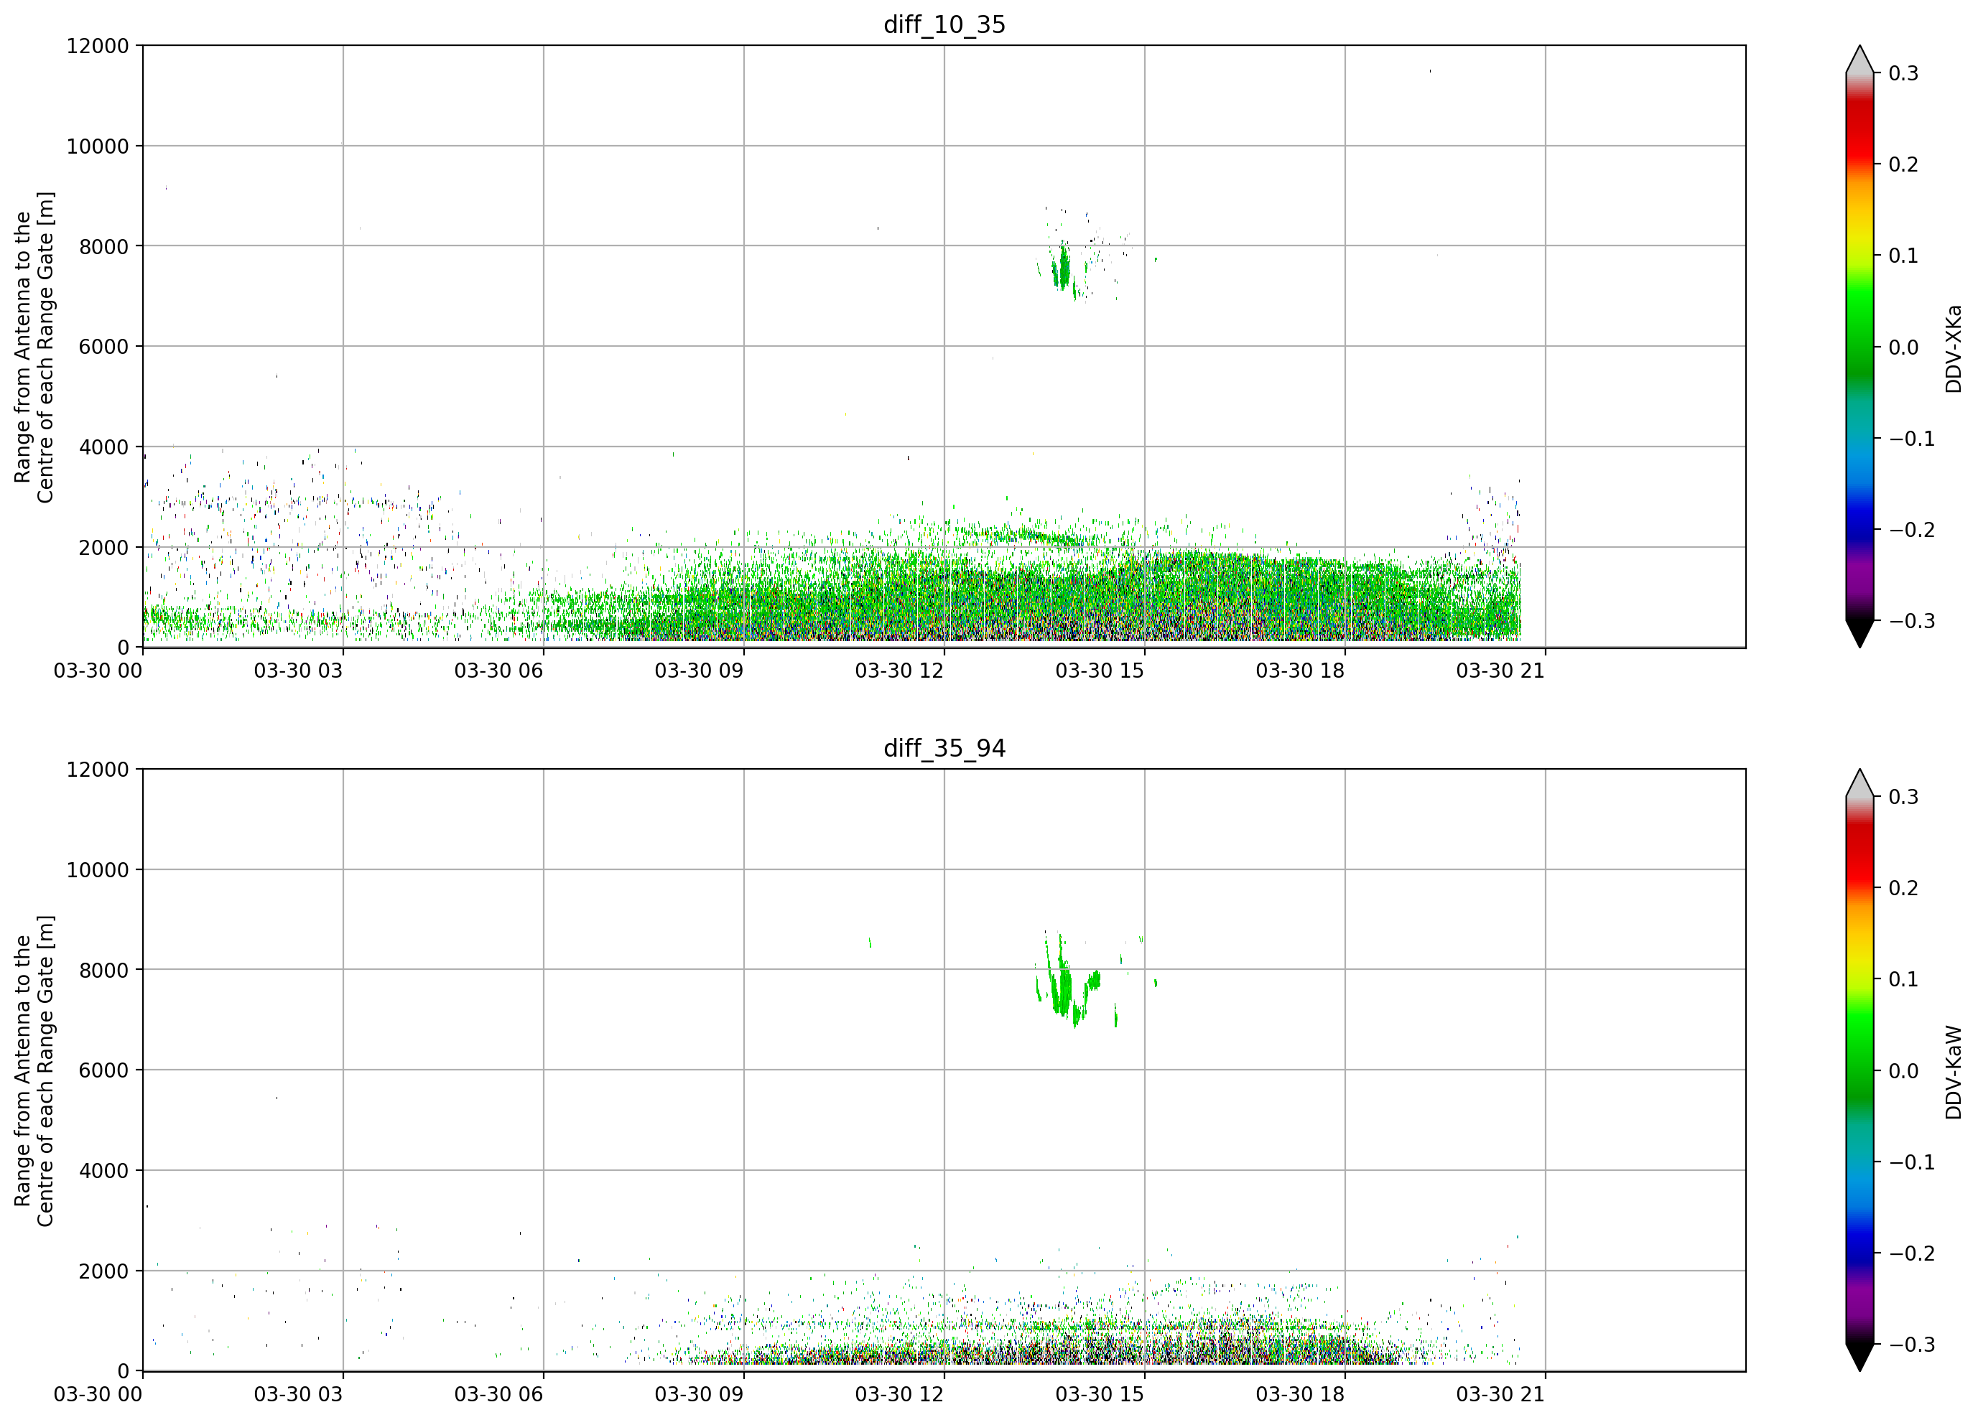Click the "−0.1" tick on DDV-KaW colorbar
1978x1420 pixels.
pos(1912,1162)
